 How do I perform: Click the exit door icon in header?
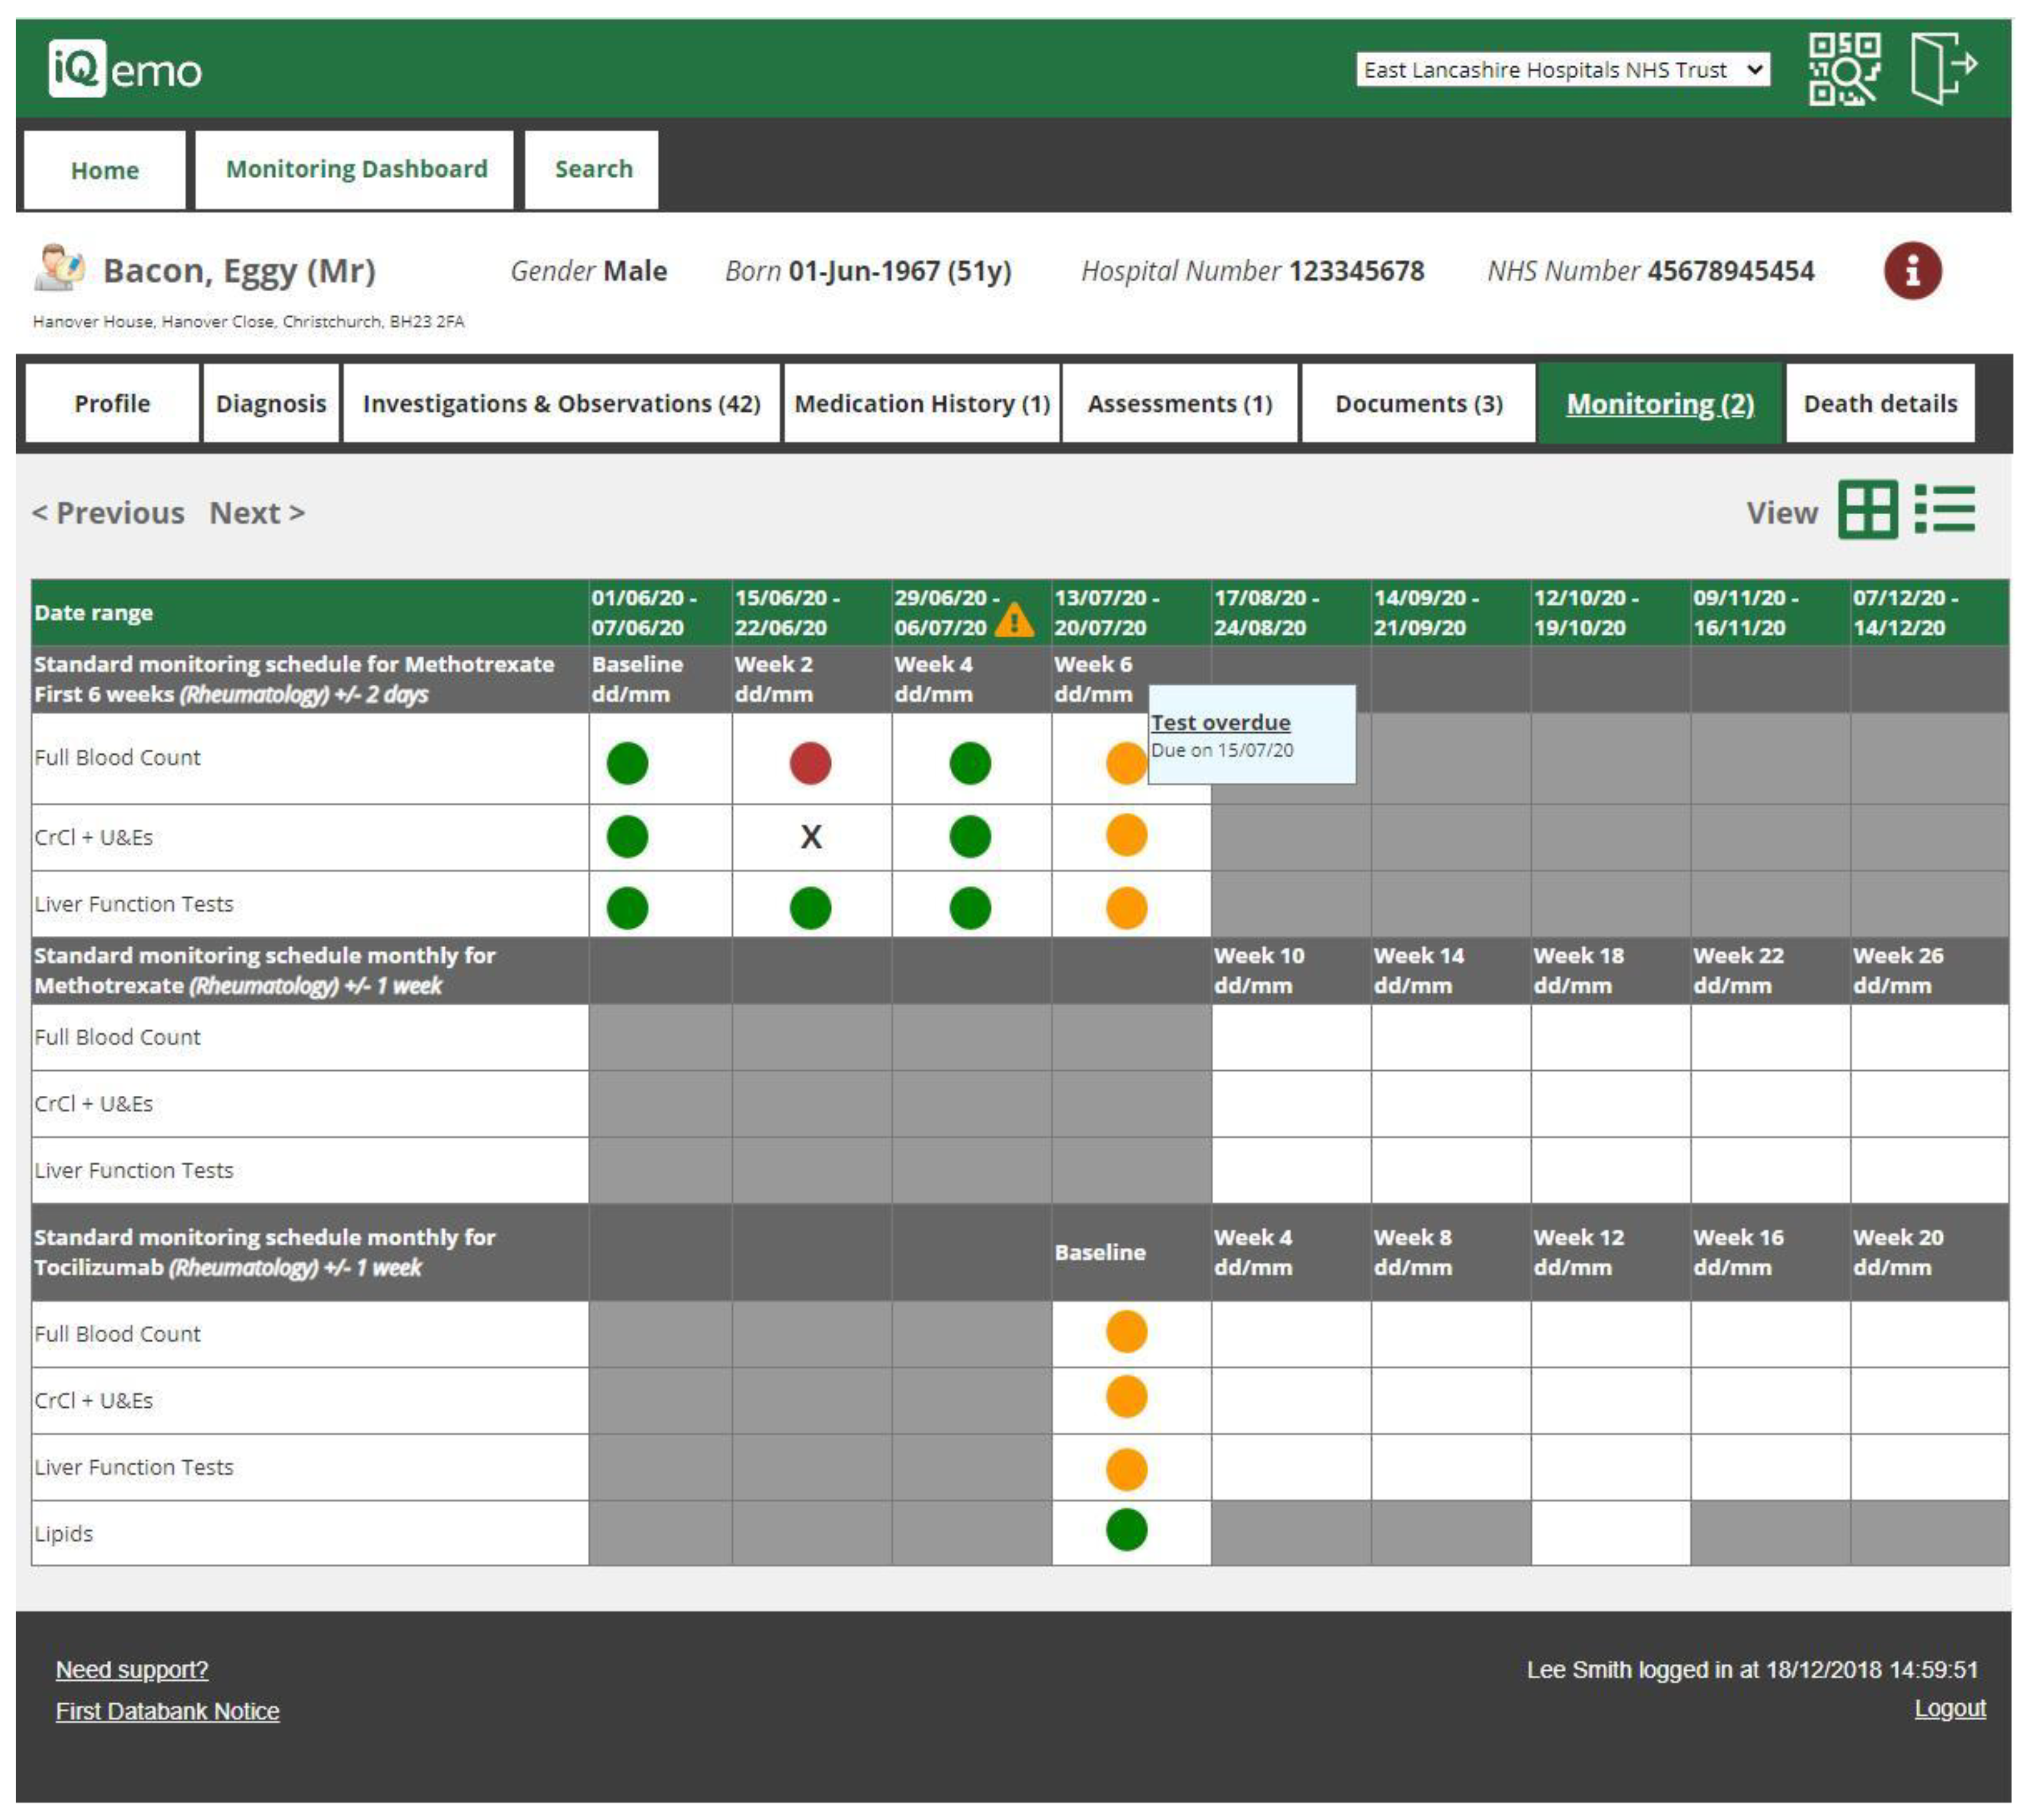tap(1942, 67)
